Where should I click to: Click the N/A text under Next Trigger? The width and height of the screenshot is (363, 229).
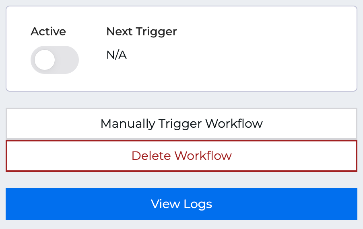click(x=116, y=55)
